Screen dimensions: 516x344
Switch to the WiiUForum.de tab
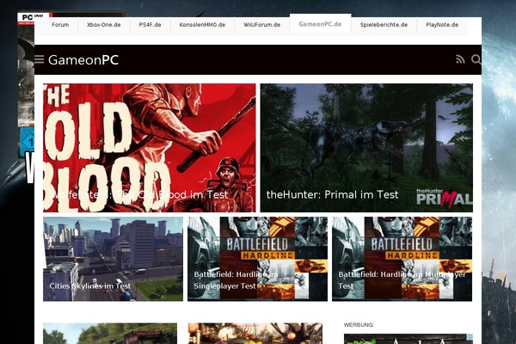[262, 25]
